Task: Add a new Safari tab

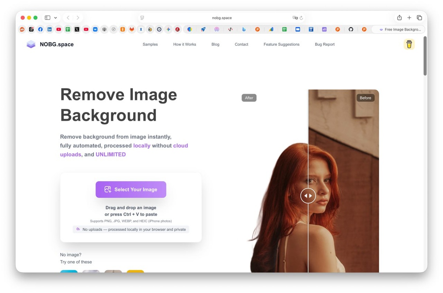Action: click(x=409, y=18)
